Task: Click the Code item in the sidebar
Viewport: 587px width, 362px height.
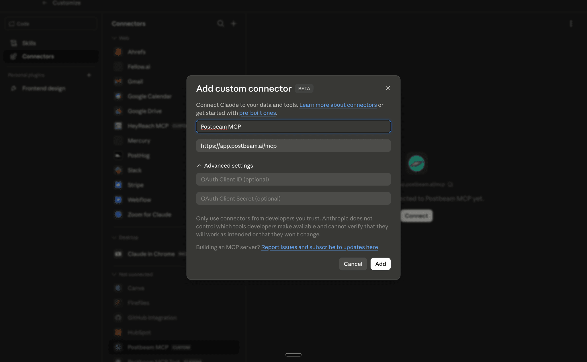Action: tap(51, 24)
